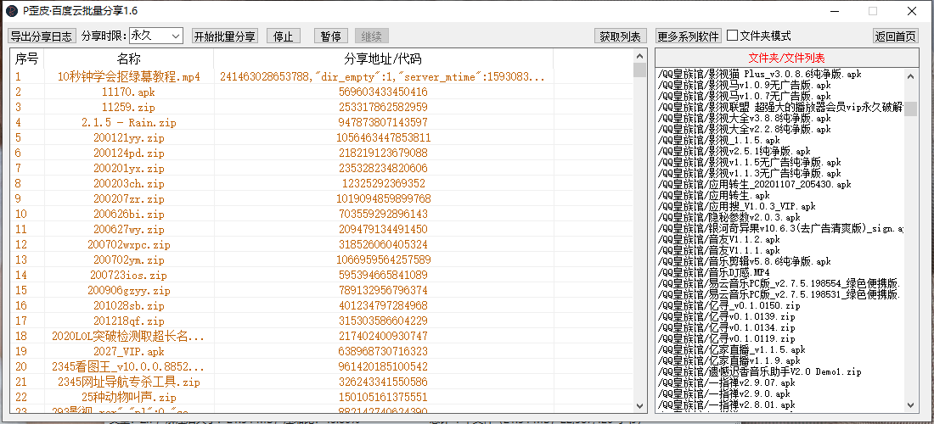Select row 2.1.5 - Rain.zip
This screenshot has height=424, width=934.
click(x=322, y=122)
